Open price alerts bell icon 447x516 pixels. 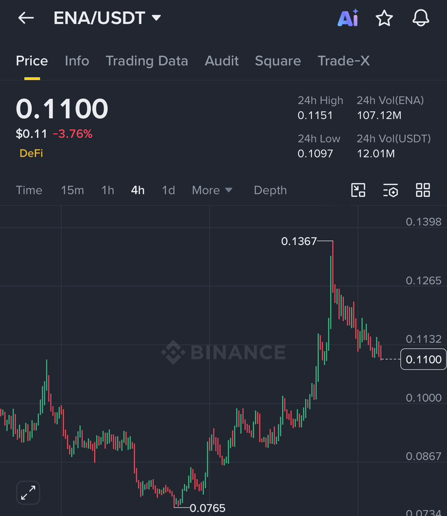[x=421, y=18]
